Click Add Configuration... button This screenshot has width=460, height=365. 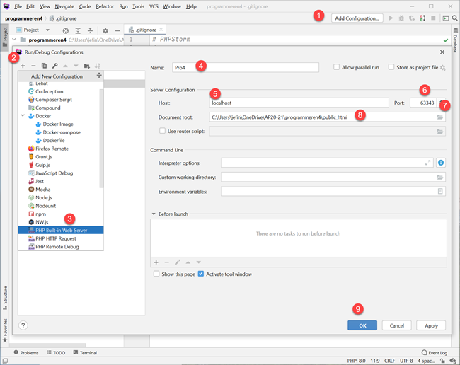pos(357,18)
